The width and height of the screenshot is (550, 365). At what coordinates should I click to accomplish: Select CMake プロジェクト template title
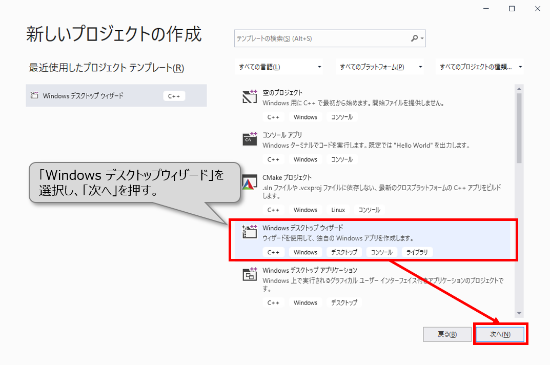pos(287,177)
